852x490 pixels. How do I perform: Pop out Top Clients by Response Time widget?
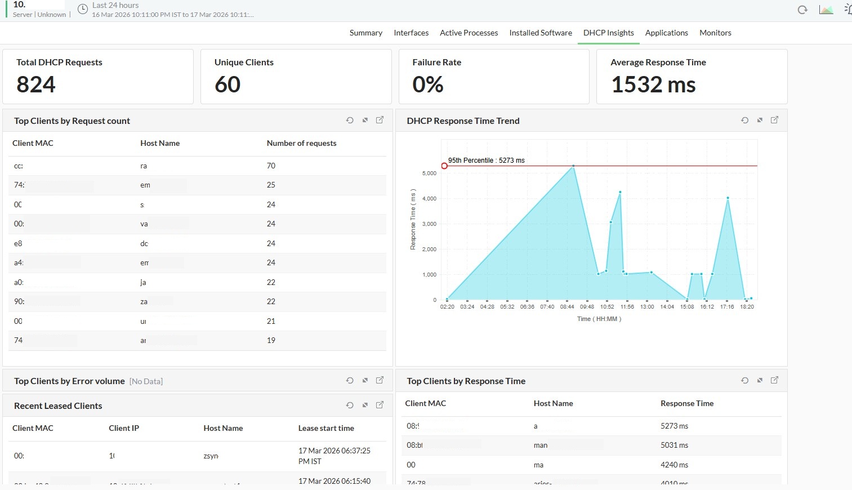(775, 380)
